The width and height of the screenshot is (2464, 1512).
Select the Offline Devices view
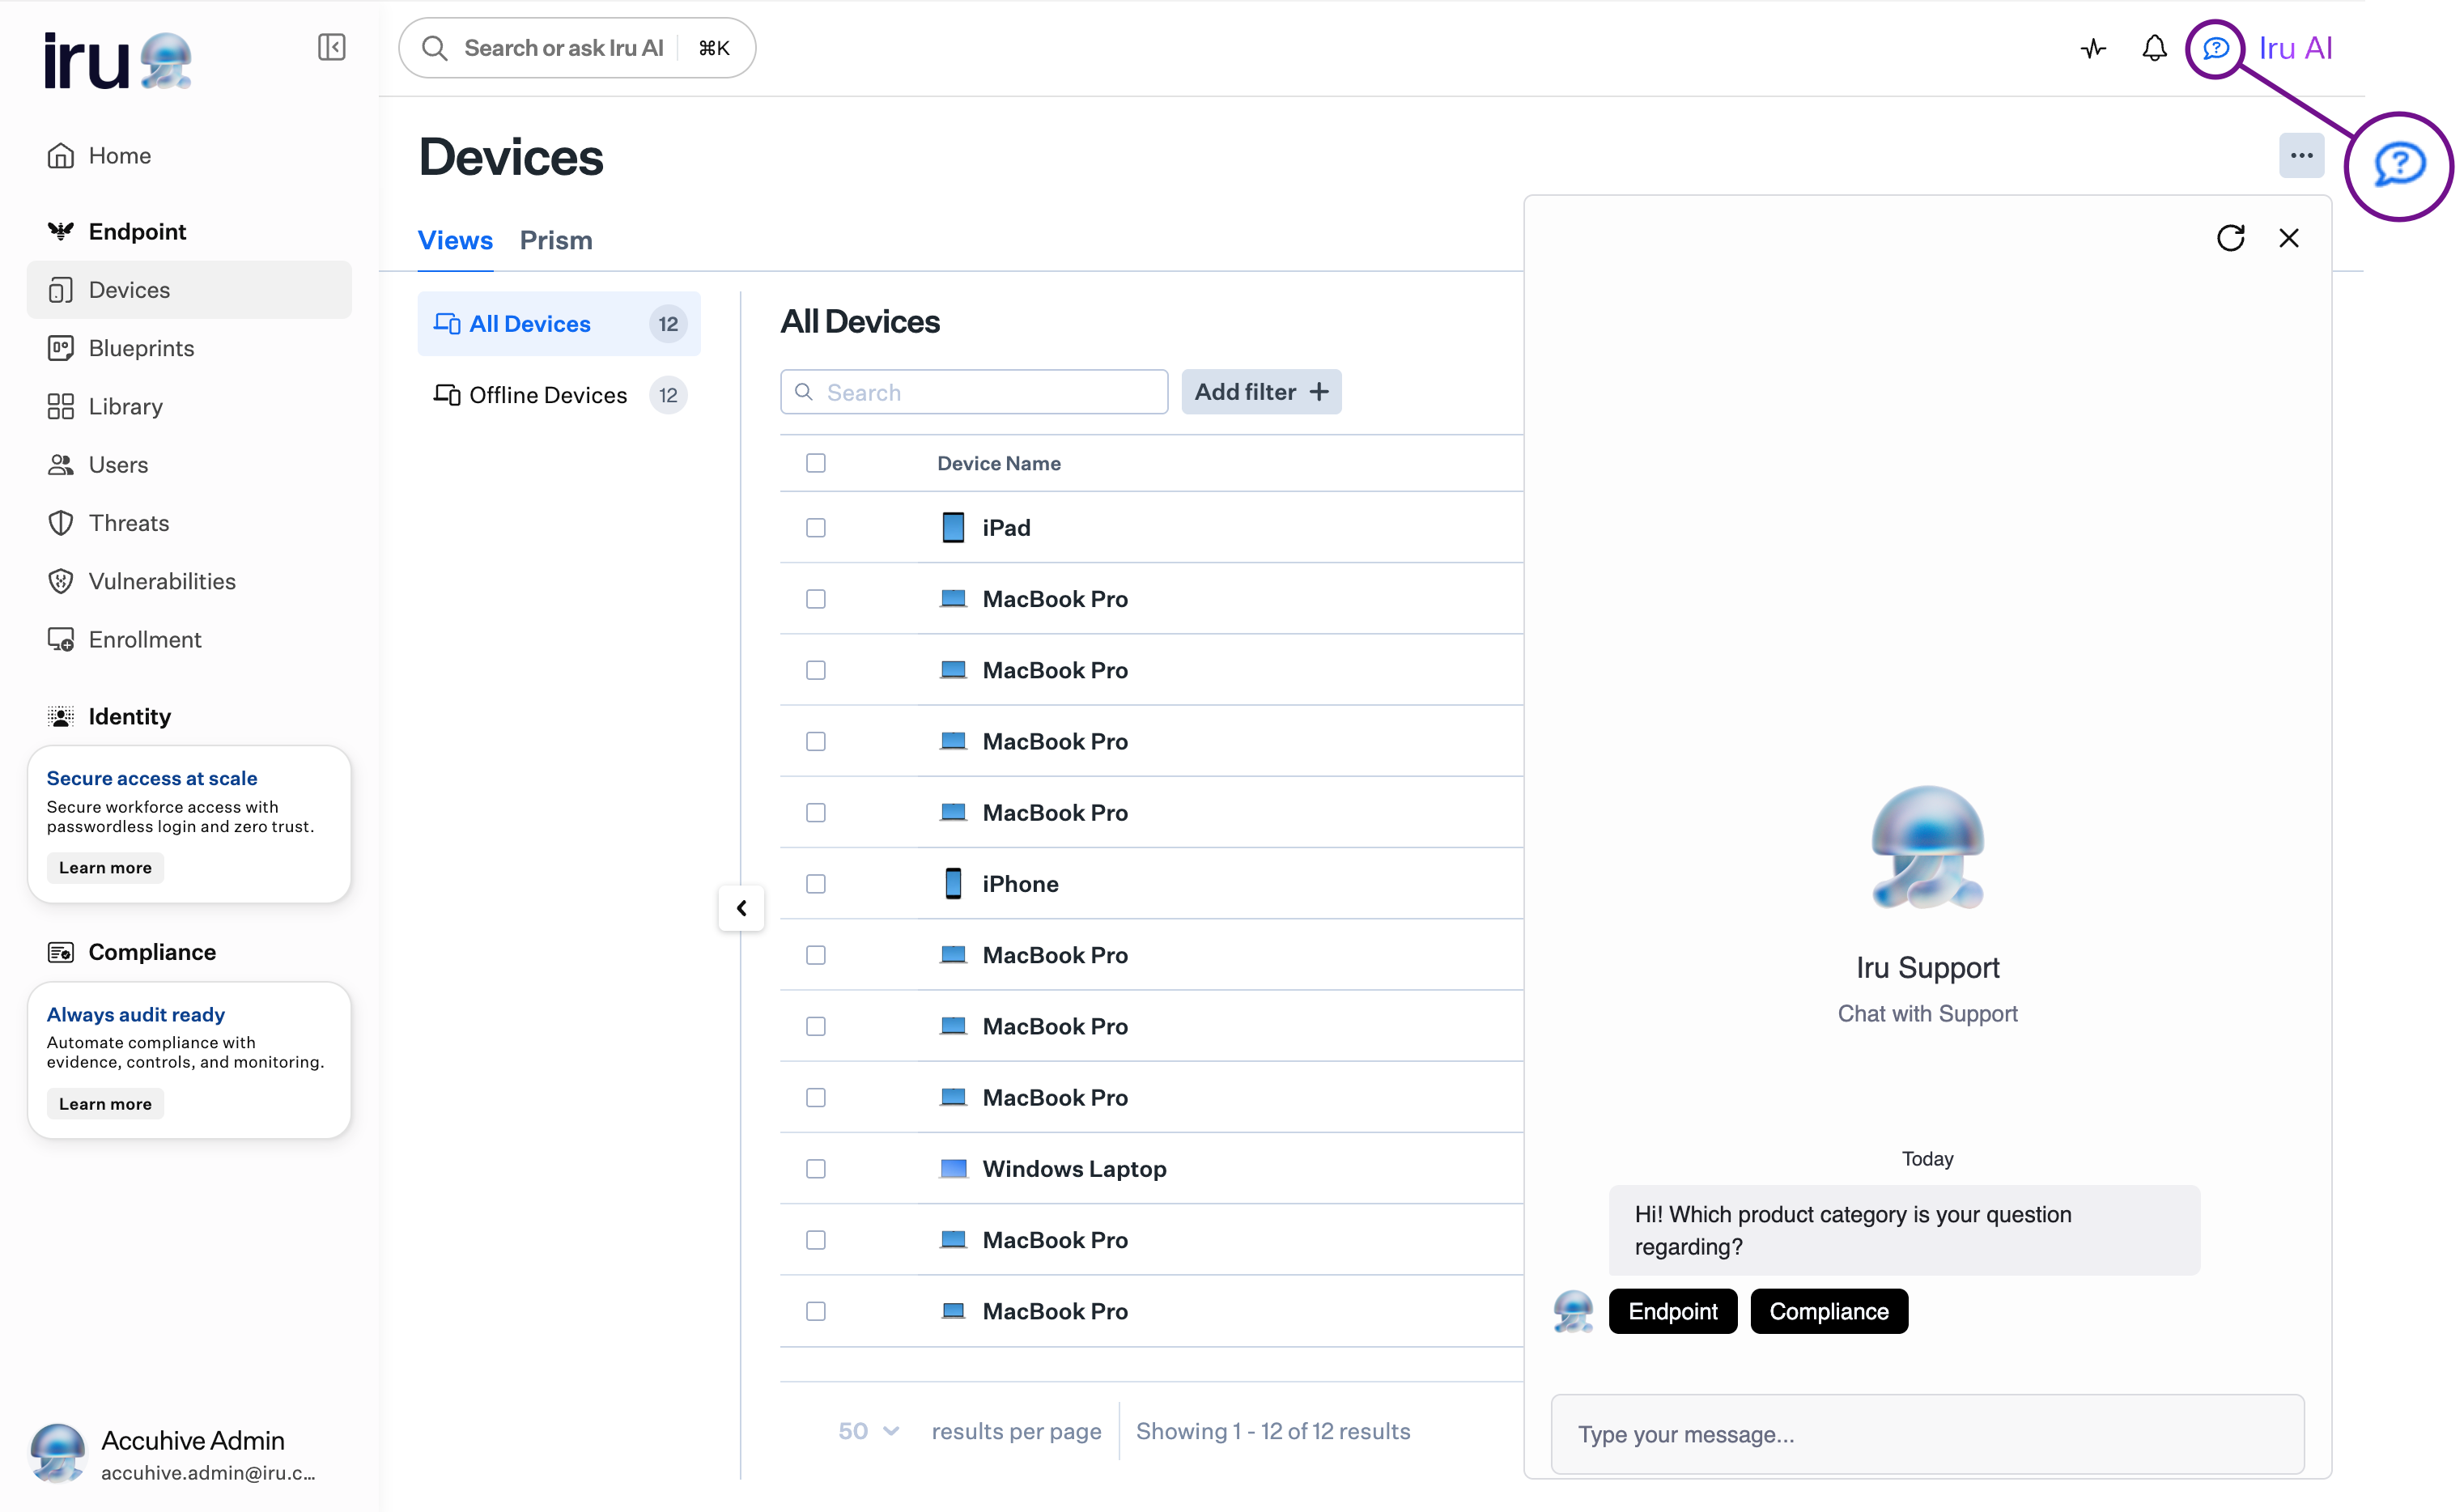[x=548, y=395]
